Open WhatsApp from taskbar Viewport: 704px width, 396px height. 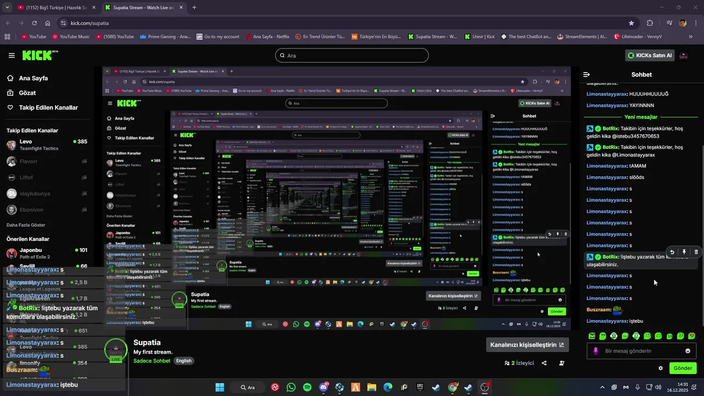(x=291, y=387)
